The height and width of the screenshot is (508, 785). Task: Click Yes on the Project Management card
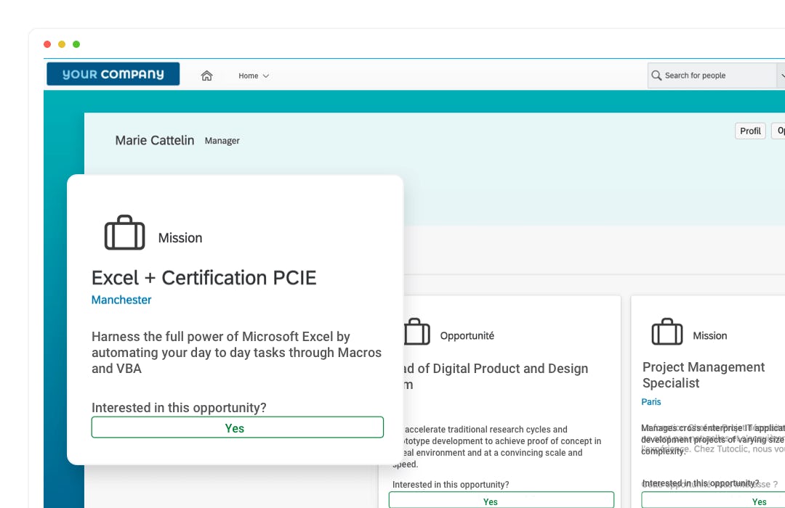tap(713, 501)
